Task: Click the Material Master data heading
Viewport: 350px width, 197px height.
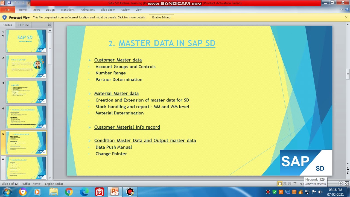Action: pos(116,93)
